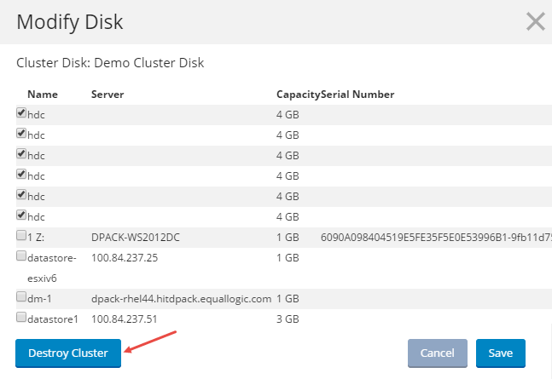
Task: Uncheck the last hdc disk checkbox
Action: 21,215
